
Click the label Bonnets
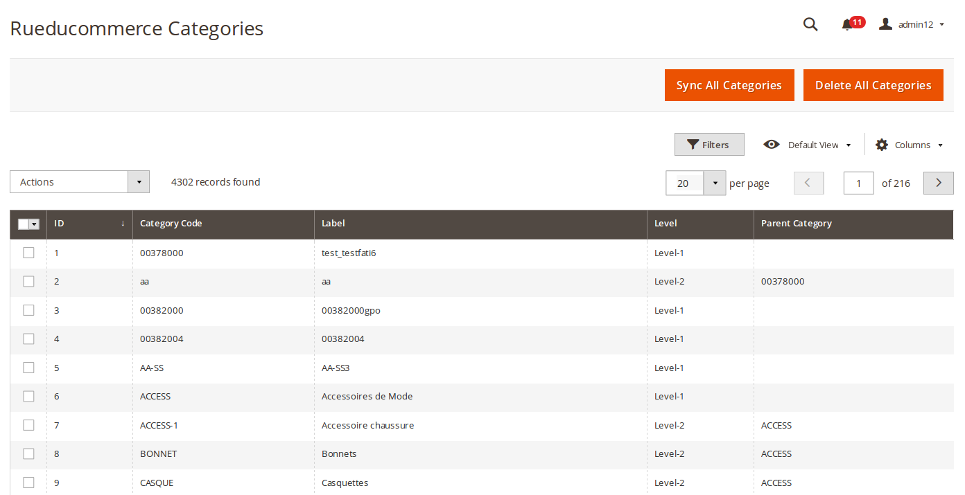(339, 454)
